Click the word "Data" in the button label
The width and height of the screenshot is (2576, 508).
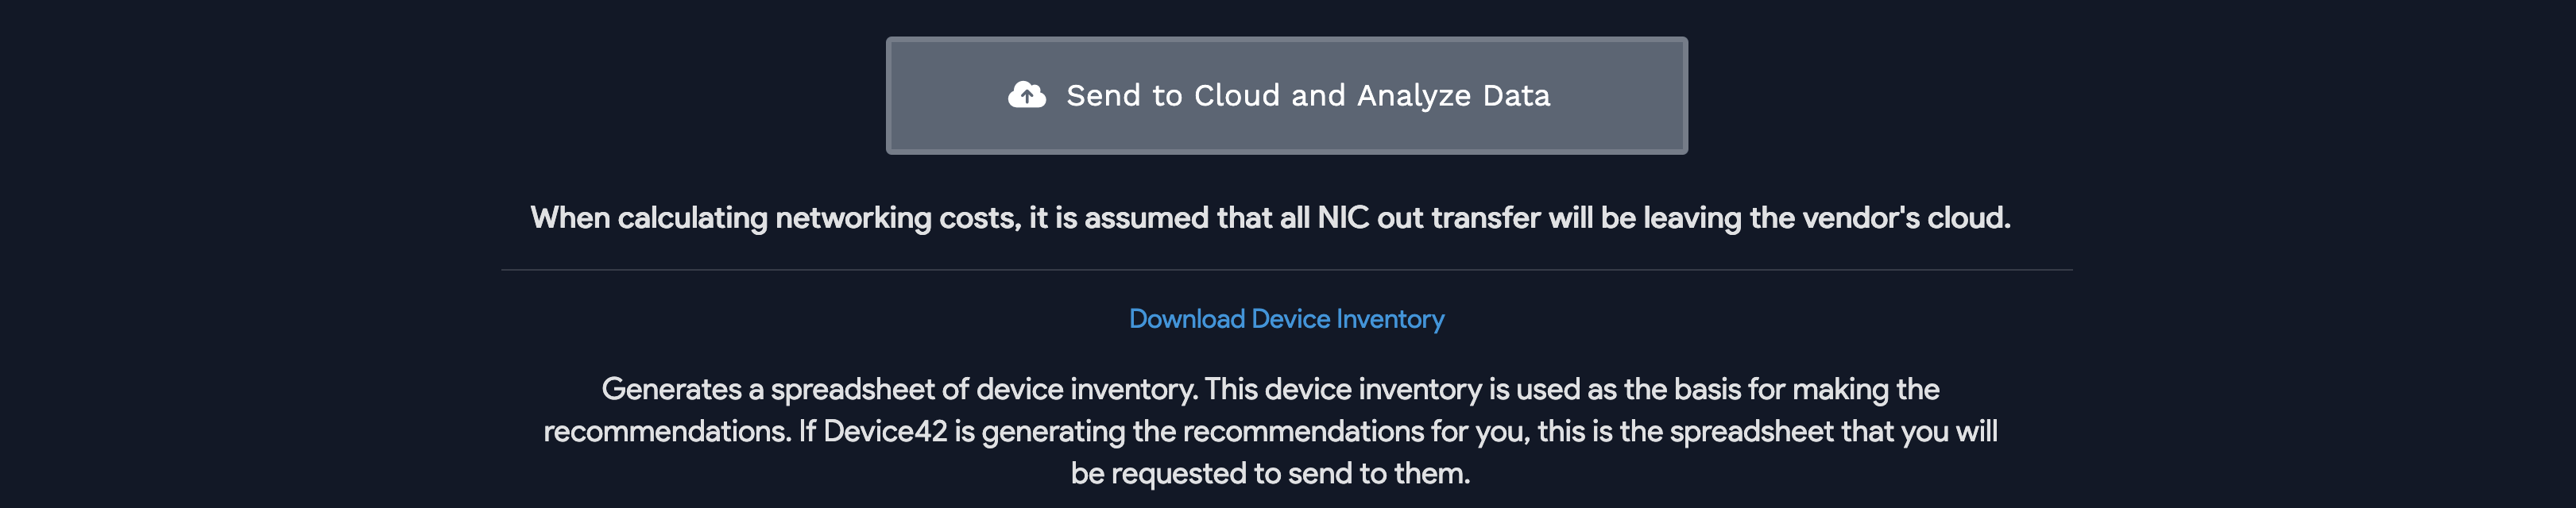pos(1516,96)
